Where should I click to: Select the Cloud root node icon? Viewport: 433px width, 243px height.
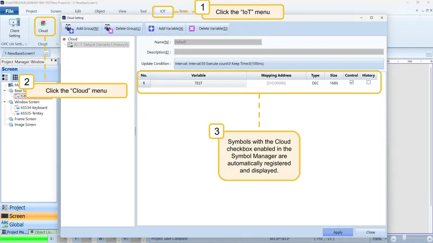64,39
